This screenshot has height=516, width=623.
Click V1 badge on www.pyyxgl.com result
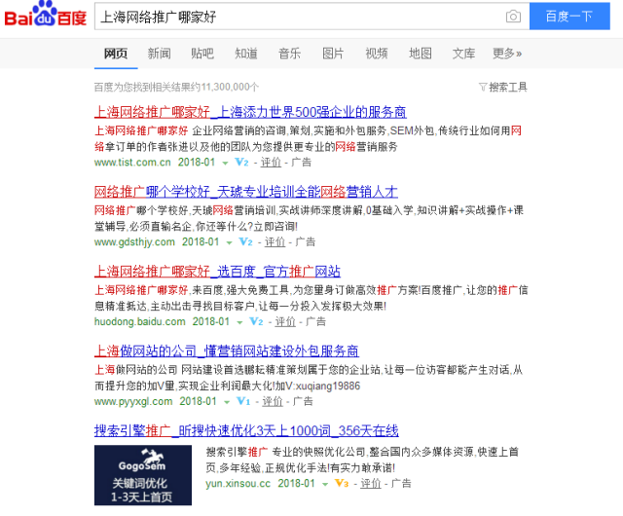[244, 401]
